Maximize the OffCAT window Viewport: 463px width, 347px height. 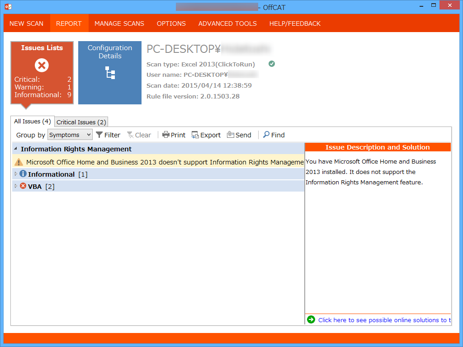click(x=434, y=5)
